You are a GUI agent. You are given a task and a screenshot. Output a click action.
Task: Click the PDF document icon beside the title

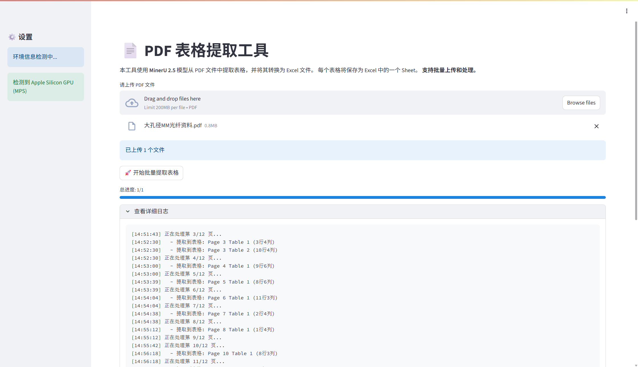pyautogui.click(x=130, y=50)
